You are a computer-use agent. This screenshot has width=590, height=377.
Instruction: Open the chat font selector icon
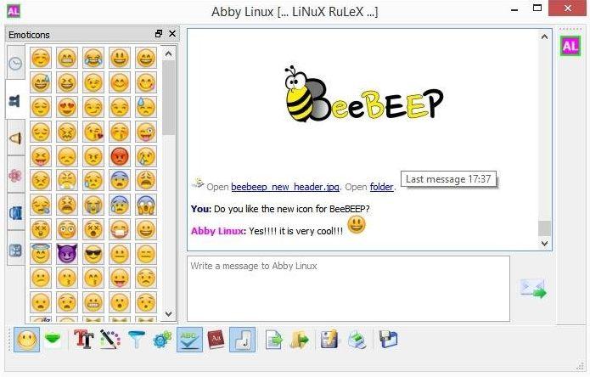click(83, 340)
